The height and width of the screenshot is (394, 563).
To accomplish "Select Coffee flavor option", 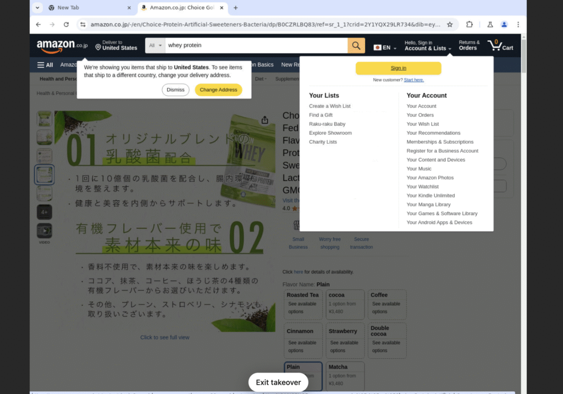I will (387, 304).
